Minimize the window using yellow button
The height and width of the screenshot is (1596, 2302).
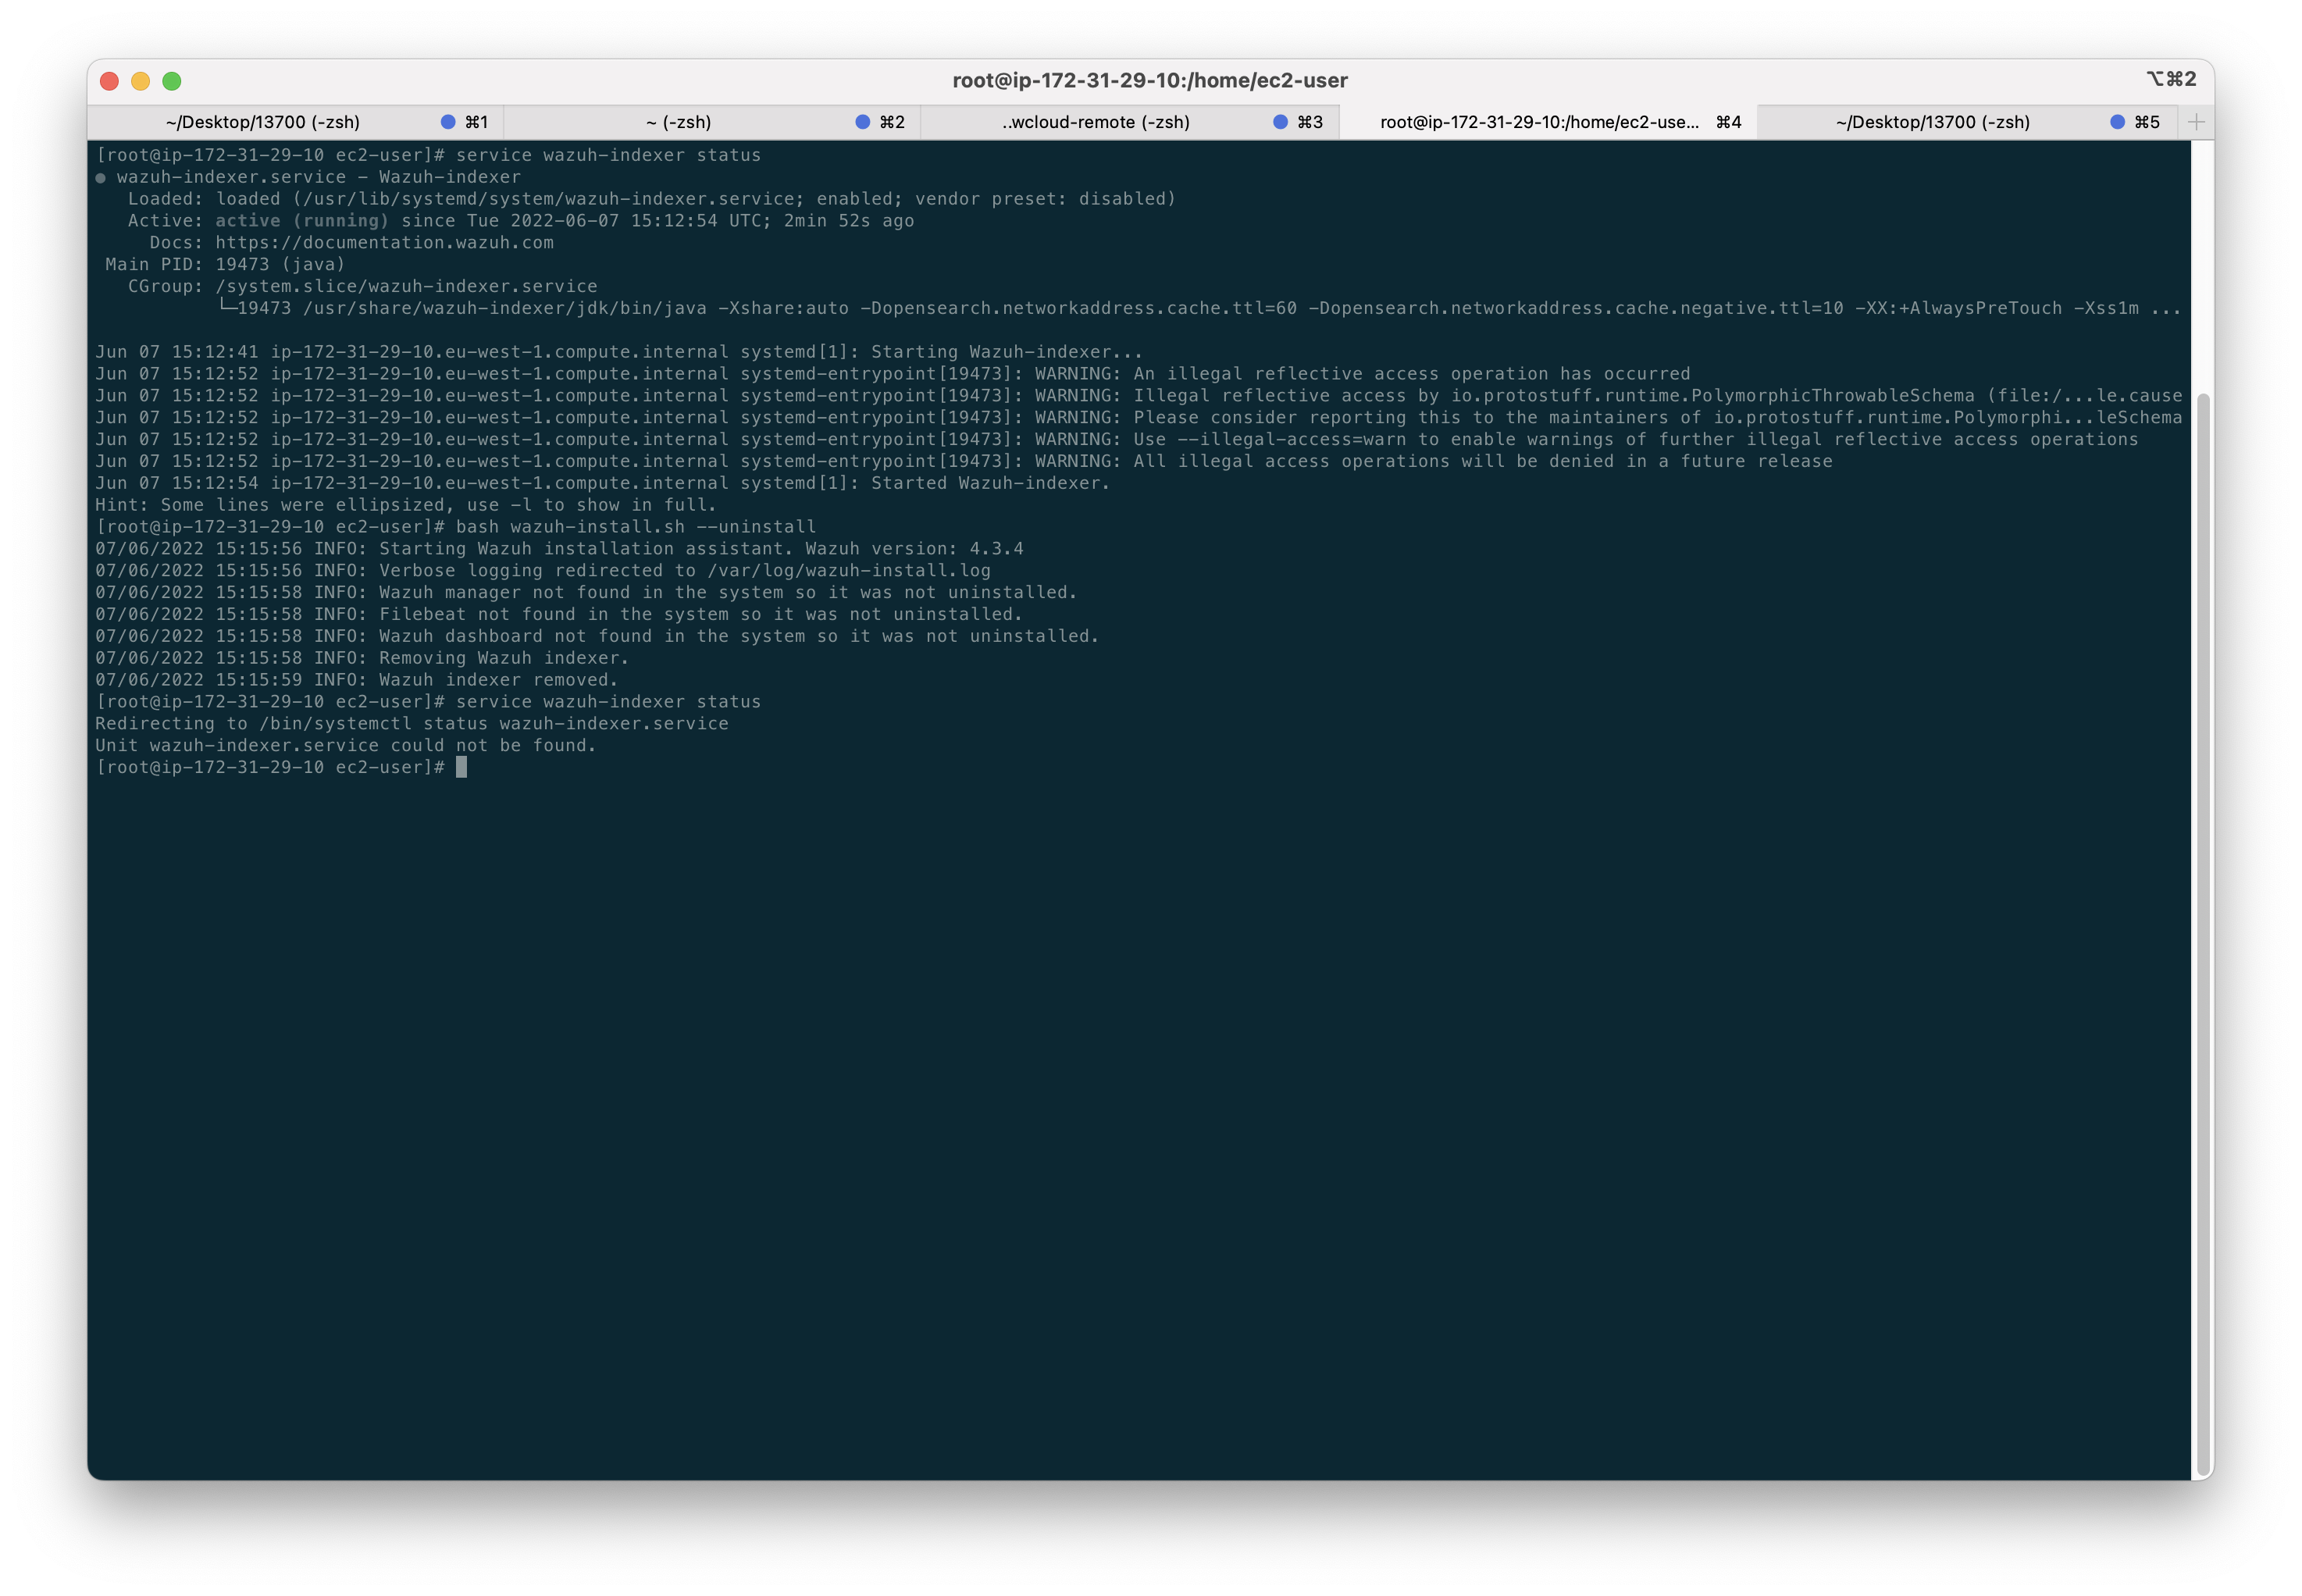click(141, 81)
